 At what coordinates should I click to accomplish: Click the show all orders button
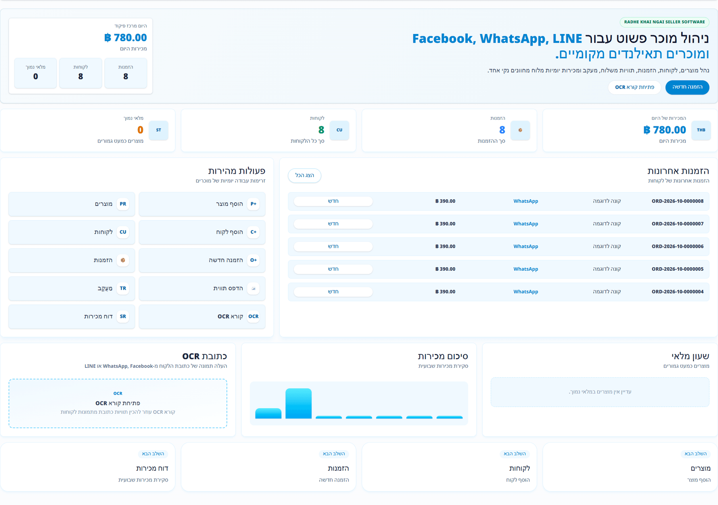(x=304, y=175)
